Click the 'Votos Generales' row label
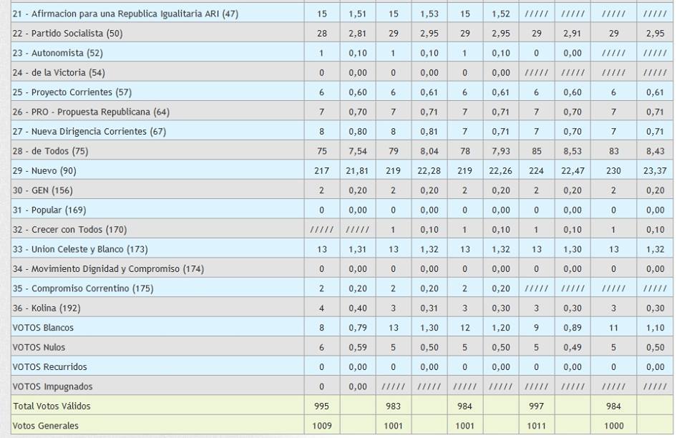Screen dimensions: 687x438 (x=46, y=426)
